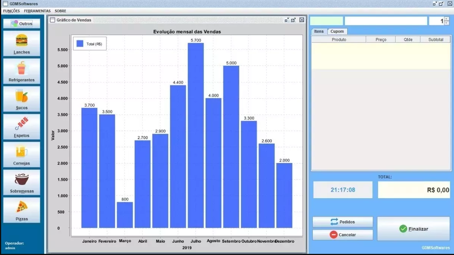
Task: Click the green product code input field
Action: (x=326, y=21)
